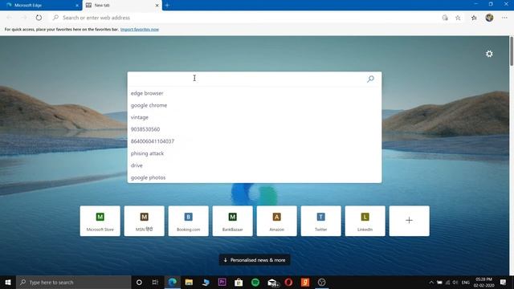Viewport: 514px width, 289px height.
Task: Click the tracking prevention icon in the address bar
Action: (445, 18)
